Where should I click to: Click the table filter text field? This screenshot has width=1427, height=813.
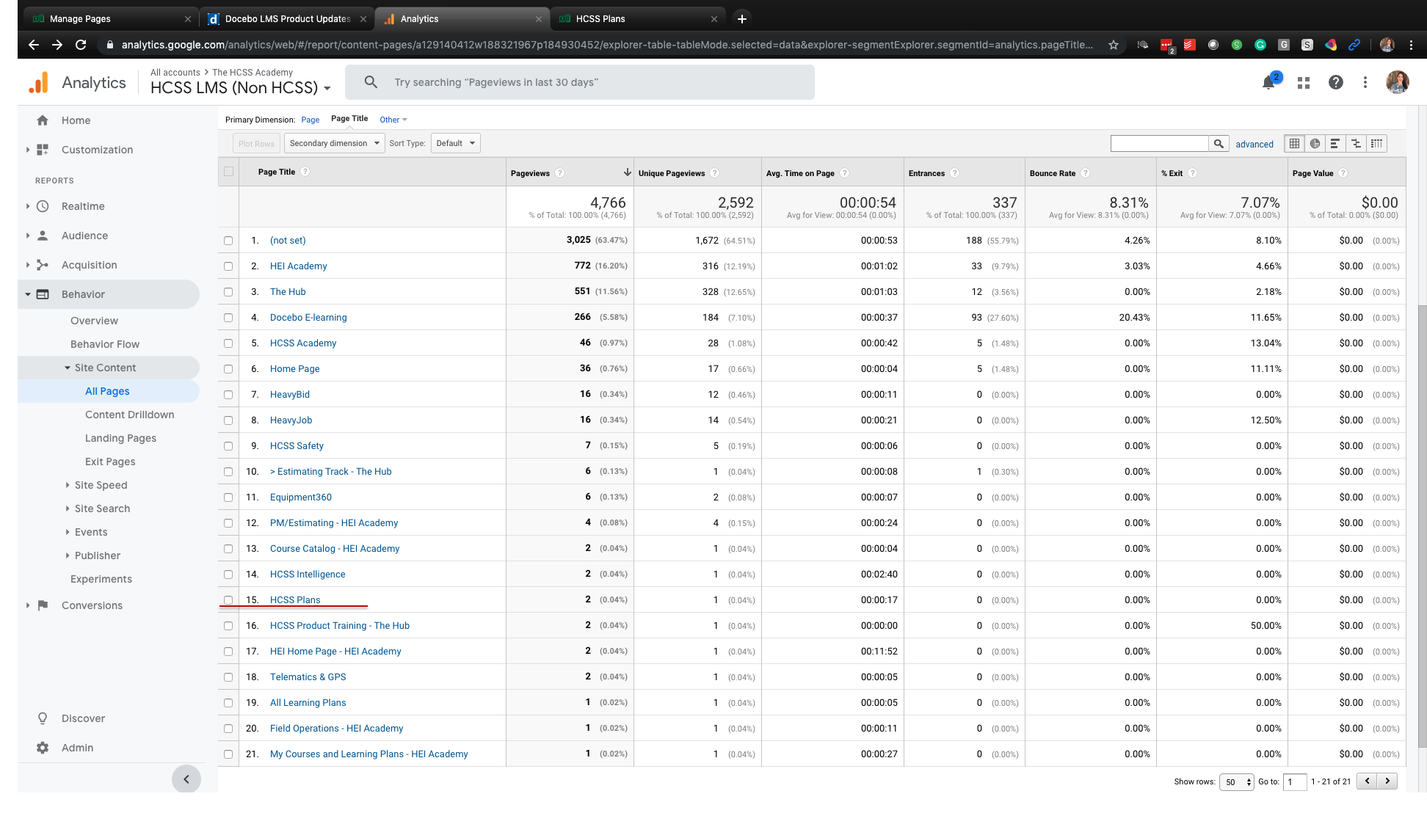(x=1159, y=144)
